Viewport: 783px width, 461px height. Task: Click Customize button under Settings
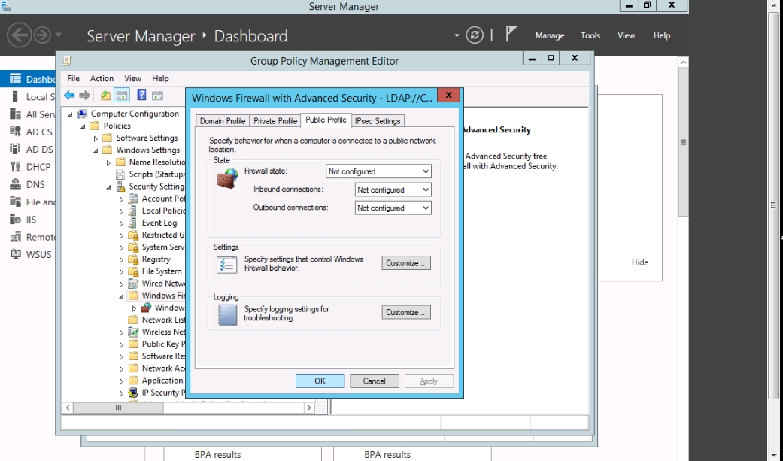pos(407,263)
